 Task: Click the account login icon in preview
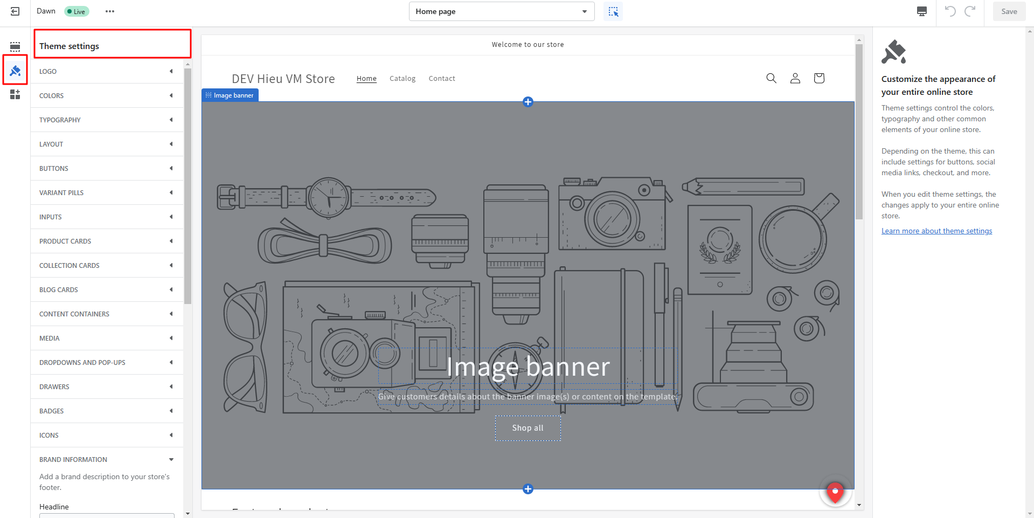coord(795,78)
